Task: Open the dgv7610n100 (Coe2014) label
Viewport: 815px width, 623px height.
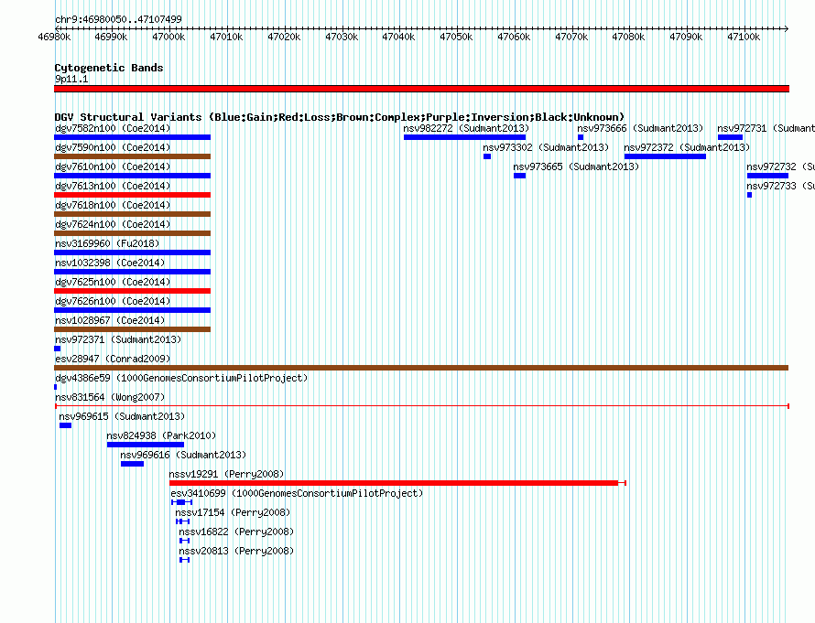Action: pos(113,166)
